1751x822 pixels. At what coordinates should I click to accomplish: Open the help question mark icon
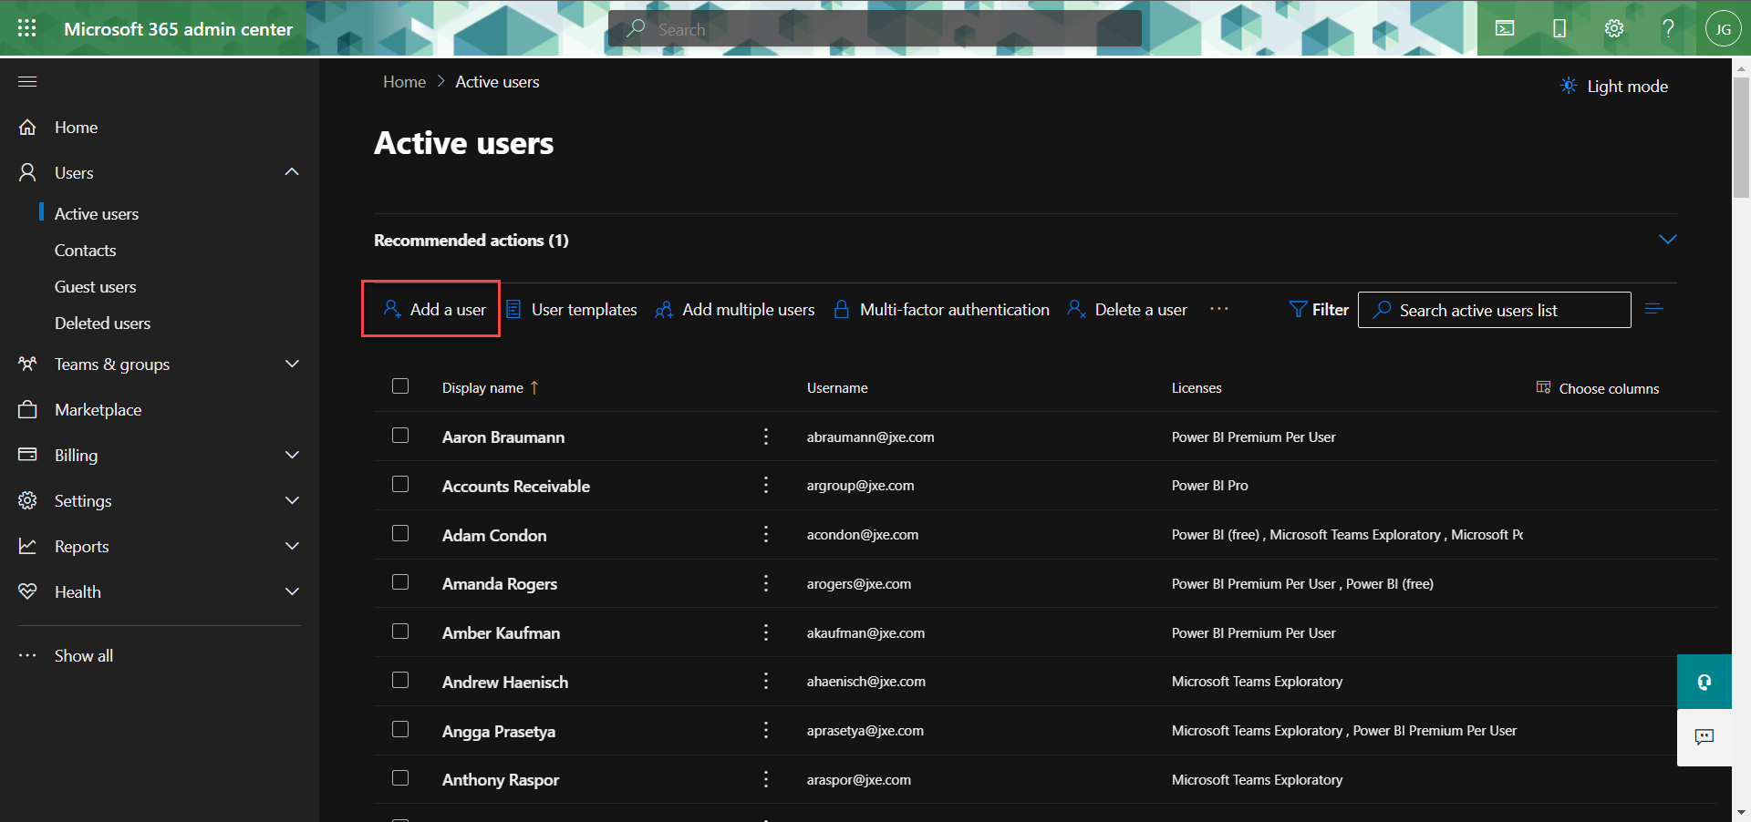click(1668, 28)
